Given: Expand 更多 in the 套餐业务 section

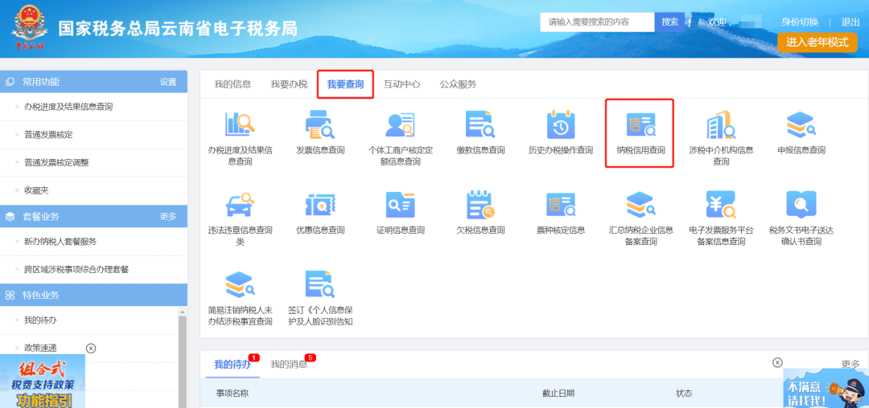Looking at the screenshot, I should pos(167,217).
